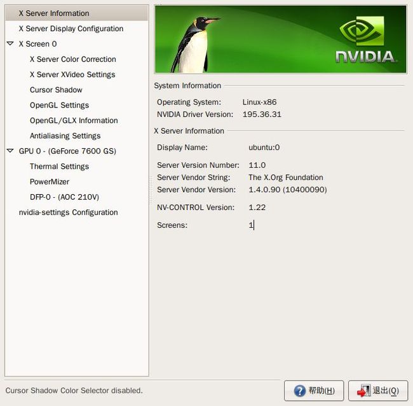413x406 pixels.
Task: Click NV-CONTROL version value 1.22
Action: click(257, 207)
